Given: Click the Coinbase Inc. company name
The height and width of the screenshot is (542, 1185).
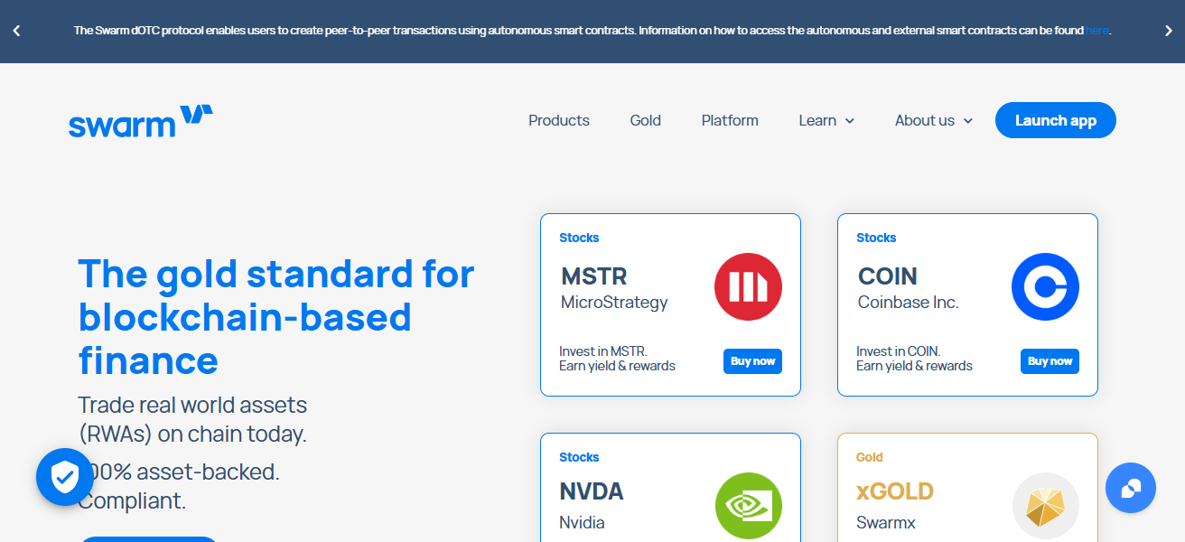Looking at the screenshot, I should coord(908,303).
